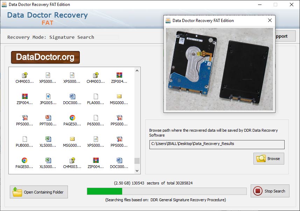
Task: Click the green recovery progress bar
Action: 105,191
